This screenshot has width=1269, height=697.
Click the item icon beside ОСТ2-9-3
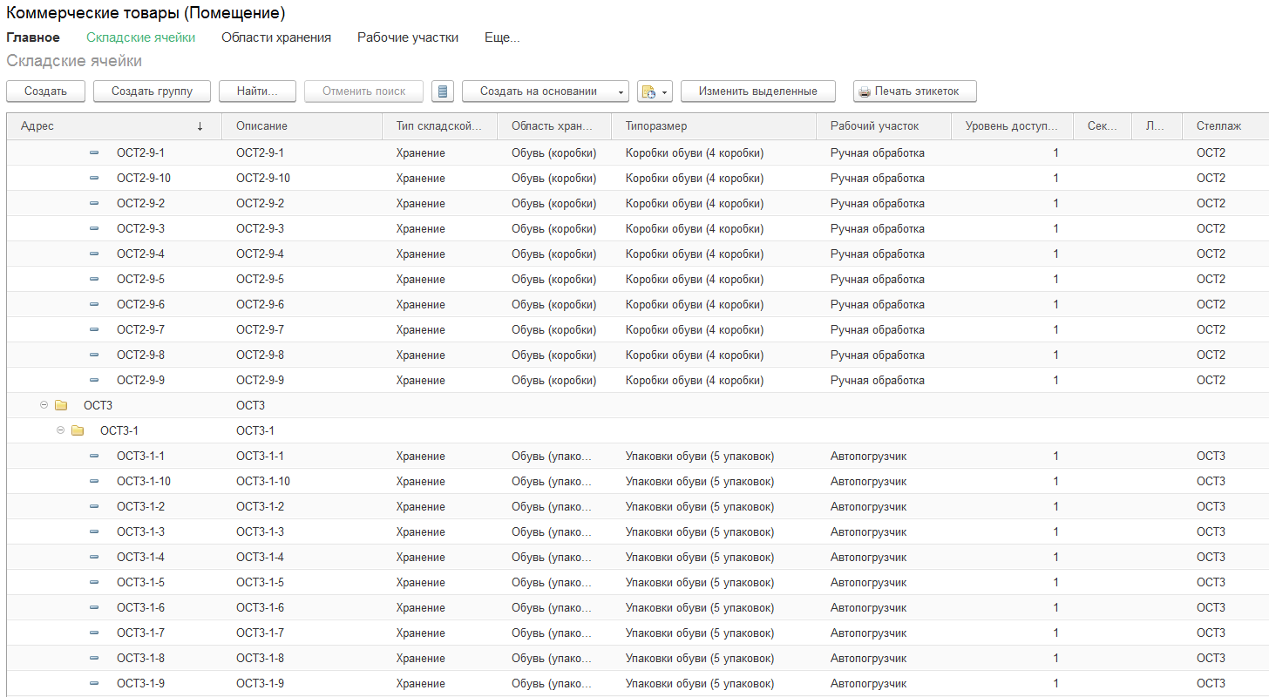(x=94, y=229)
